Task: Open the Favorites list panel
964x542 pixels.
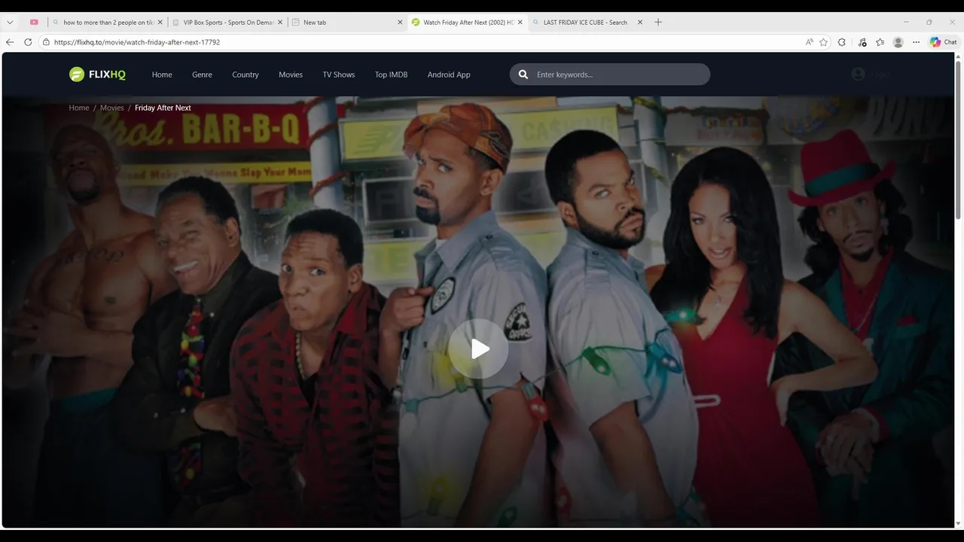Action: (880, 42)
